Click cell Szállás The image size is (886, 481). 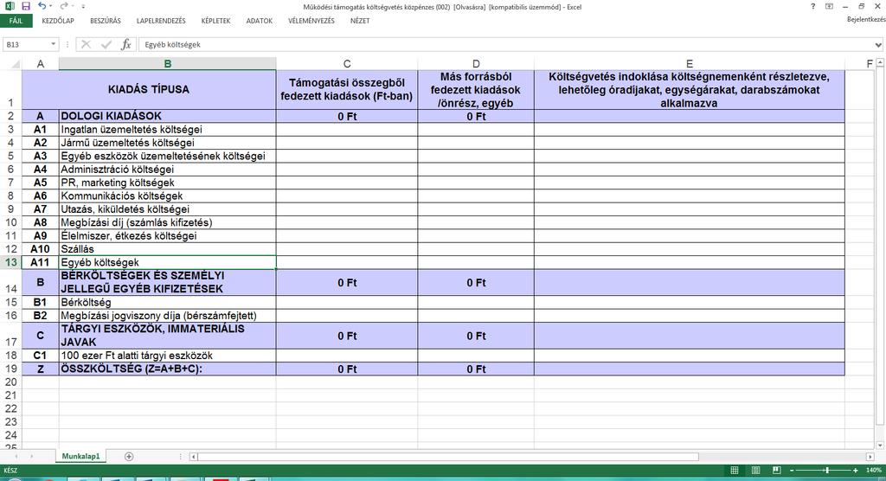point(167,248)
